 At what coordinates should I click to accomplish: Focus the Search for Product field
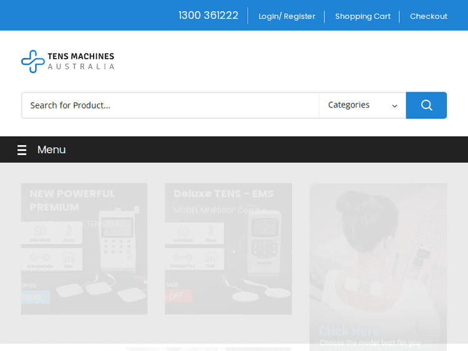[x=170, y=105]
